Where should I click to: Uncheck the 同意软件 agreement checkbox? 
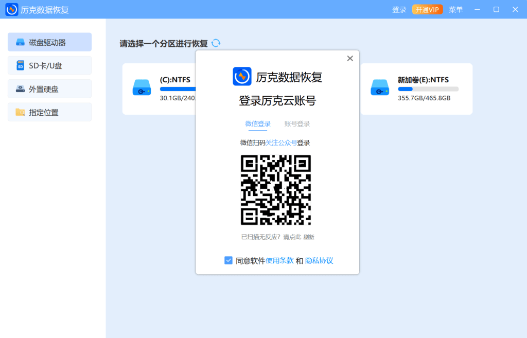228,260
